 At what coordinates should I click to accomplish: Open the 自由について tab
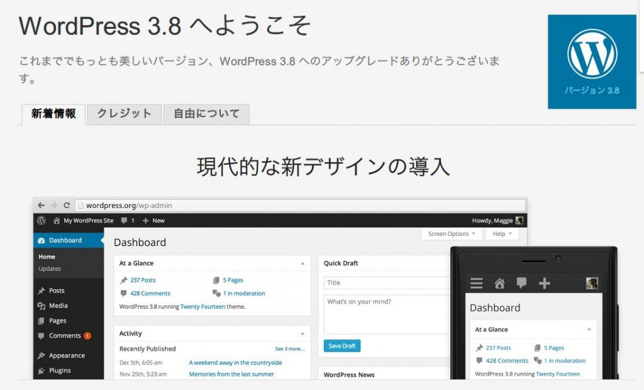[x=206, y=114]
